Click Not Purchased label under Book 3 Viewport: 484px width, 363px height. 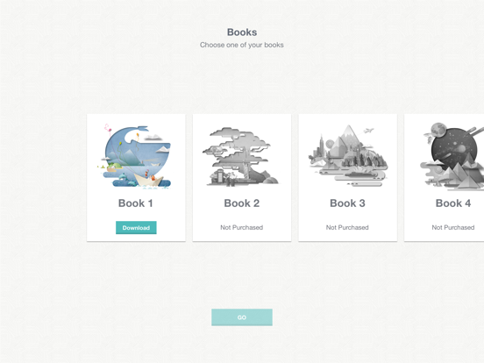(x=347, y=227)
